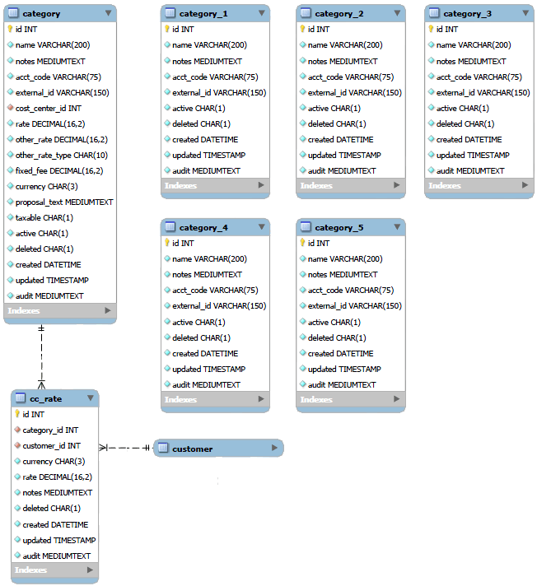Collapse the category table with its header arrow
Image resolution: width=537 pixels, height=586 pixels.
click(x=108, y=13)
